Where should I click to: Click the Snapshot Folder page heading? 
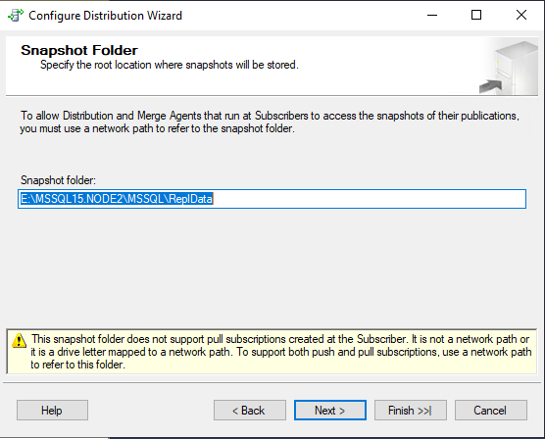pyautogui.click(x=79, y=50)
